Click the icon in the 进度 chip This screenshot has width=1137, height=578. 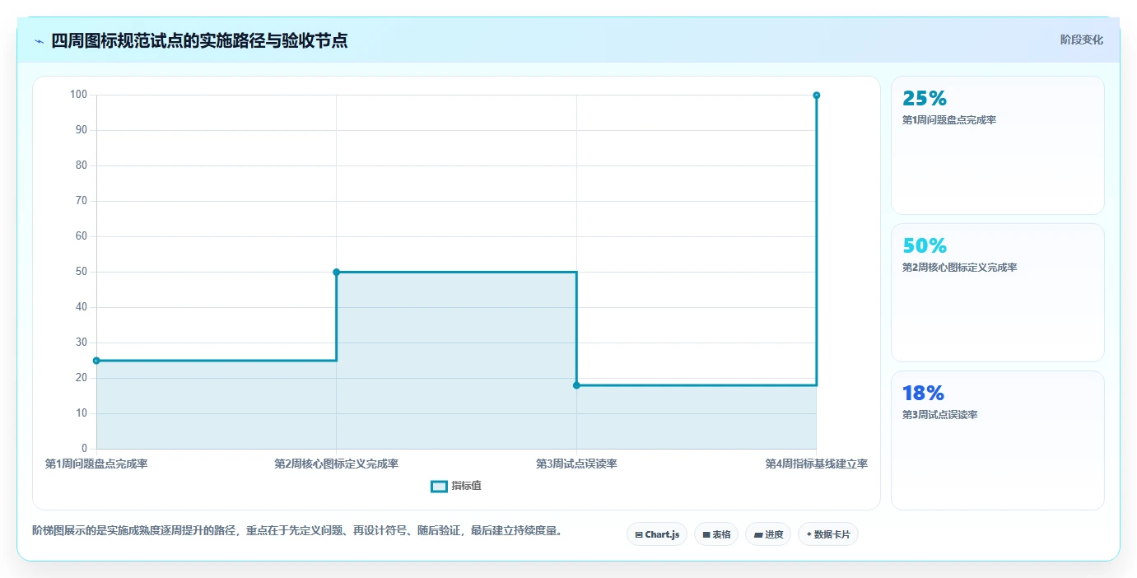coord(758,535)
